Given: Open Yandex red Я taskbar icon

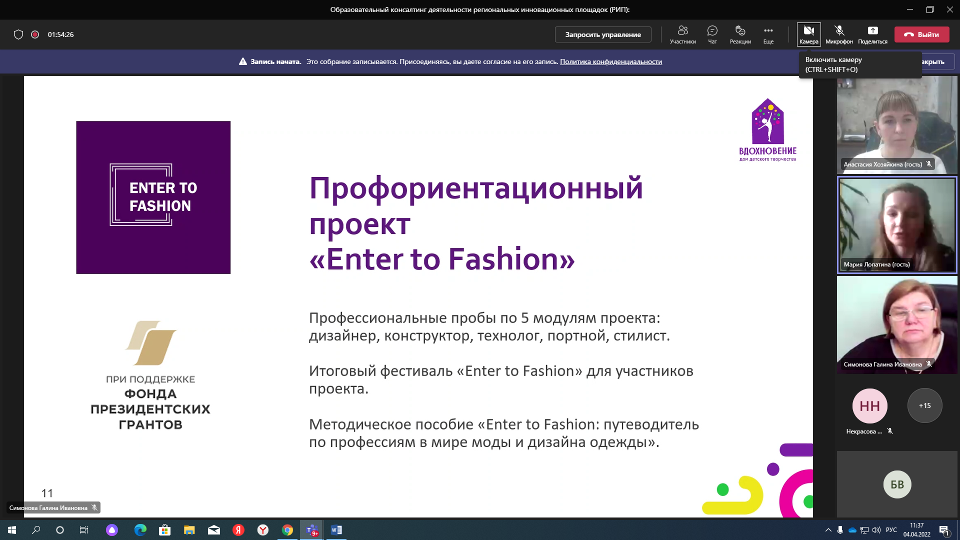Looking at the screenshot, I should tap(238, 530).
